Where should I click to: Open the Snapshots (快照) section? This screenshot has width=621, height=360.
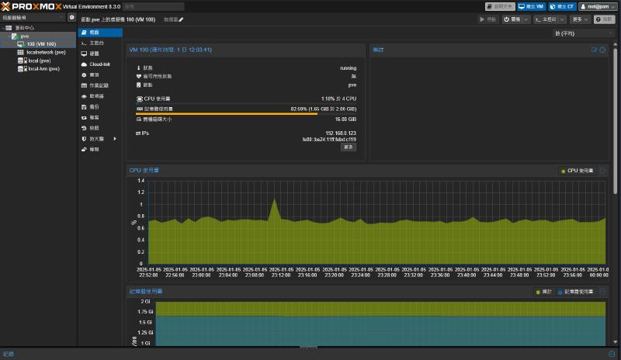(x=100, y=128)
